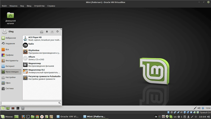
Task: Click the VirtualBox USB status icon
Action: point(178,112)
